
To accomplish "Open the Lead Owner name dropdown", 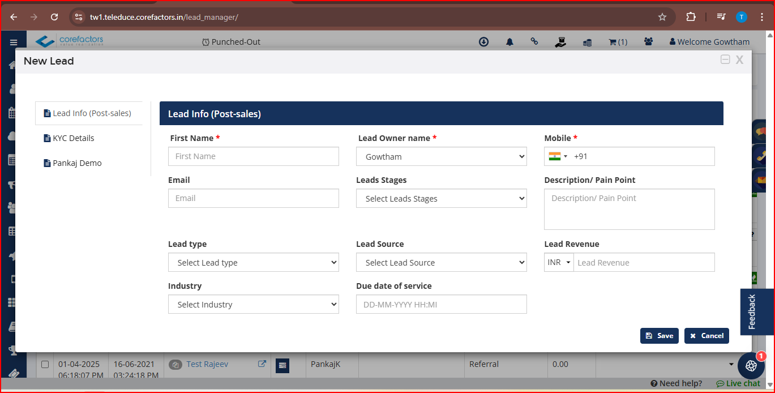I will [442, 157].
